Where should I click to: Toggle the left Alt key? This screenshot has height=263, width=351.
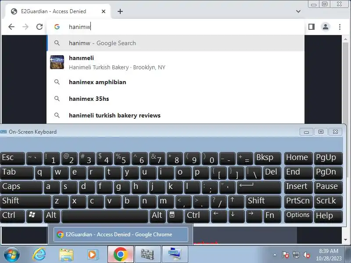pyautogui.click(x=52, y=216)
